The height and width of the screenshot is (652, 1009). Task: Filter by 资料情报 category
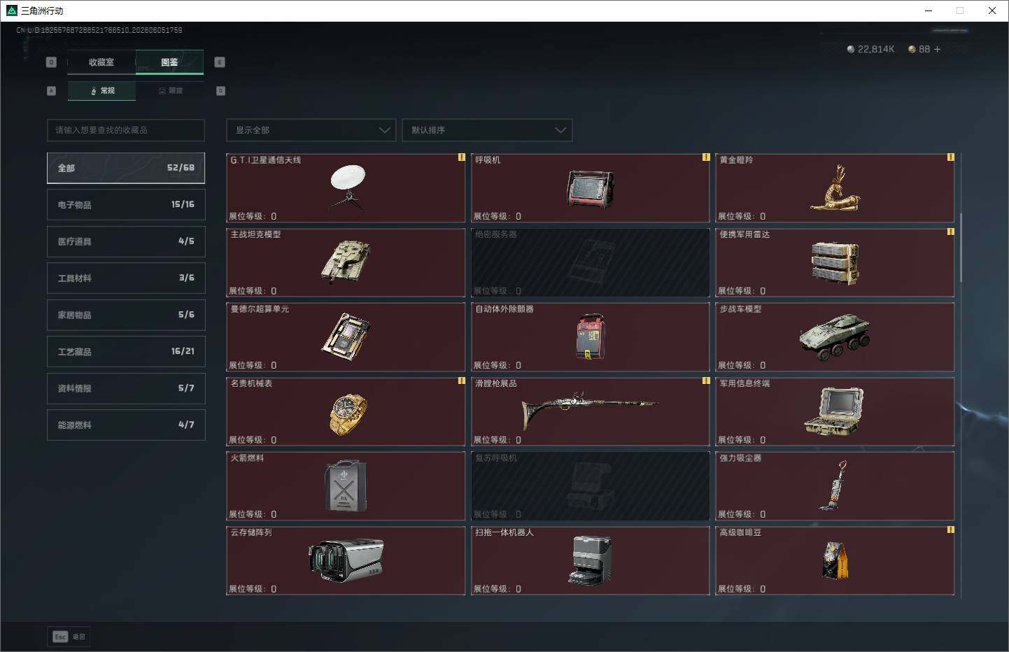pyautogui.click(x=126, y=388)
